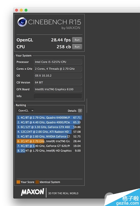
Task: Click the Identical System brown swatch
Action: pyautogui.click(x=37, y=182)
